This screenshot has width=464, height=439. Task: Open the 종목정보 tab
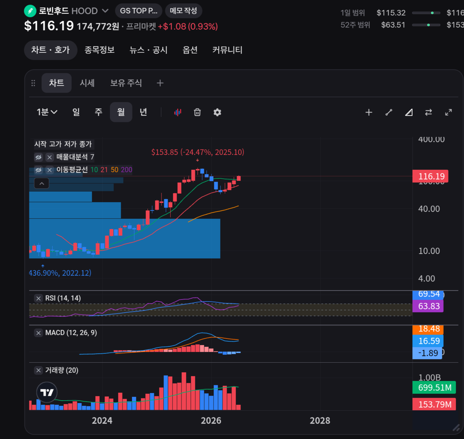[x=99, y=50]
